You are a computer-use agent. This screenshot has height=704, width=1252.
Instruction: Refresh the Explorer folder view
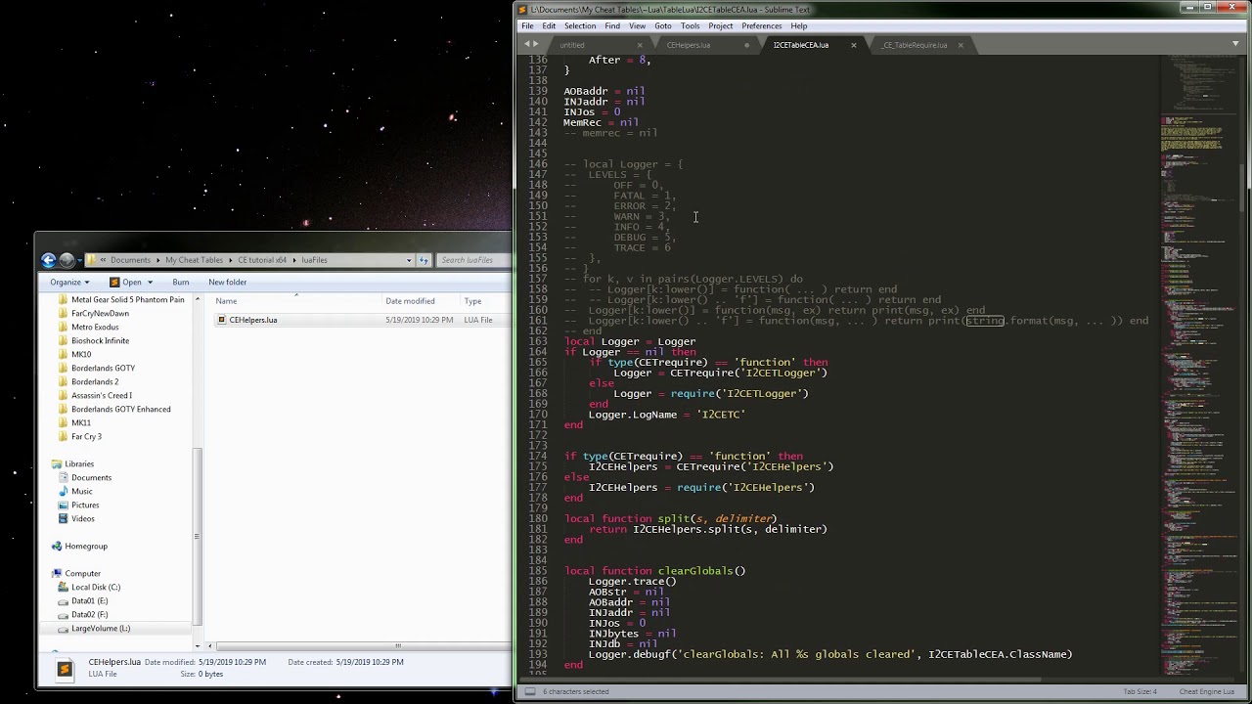[425, 260]
